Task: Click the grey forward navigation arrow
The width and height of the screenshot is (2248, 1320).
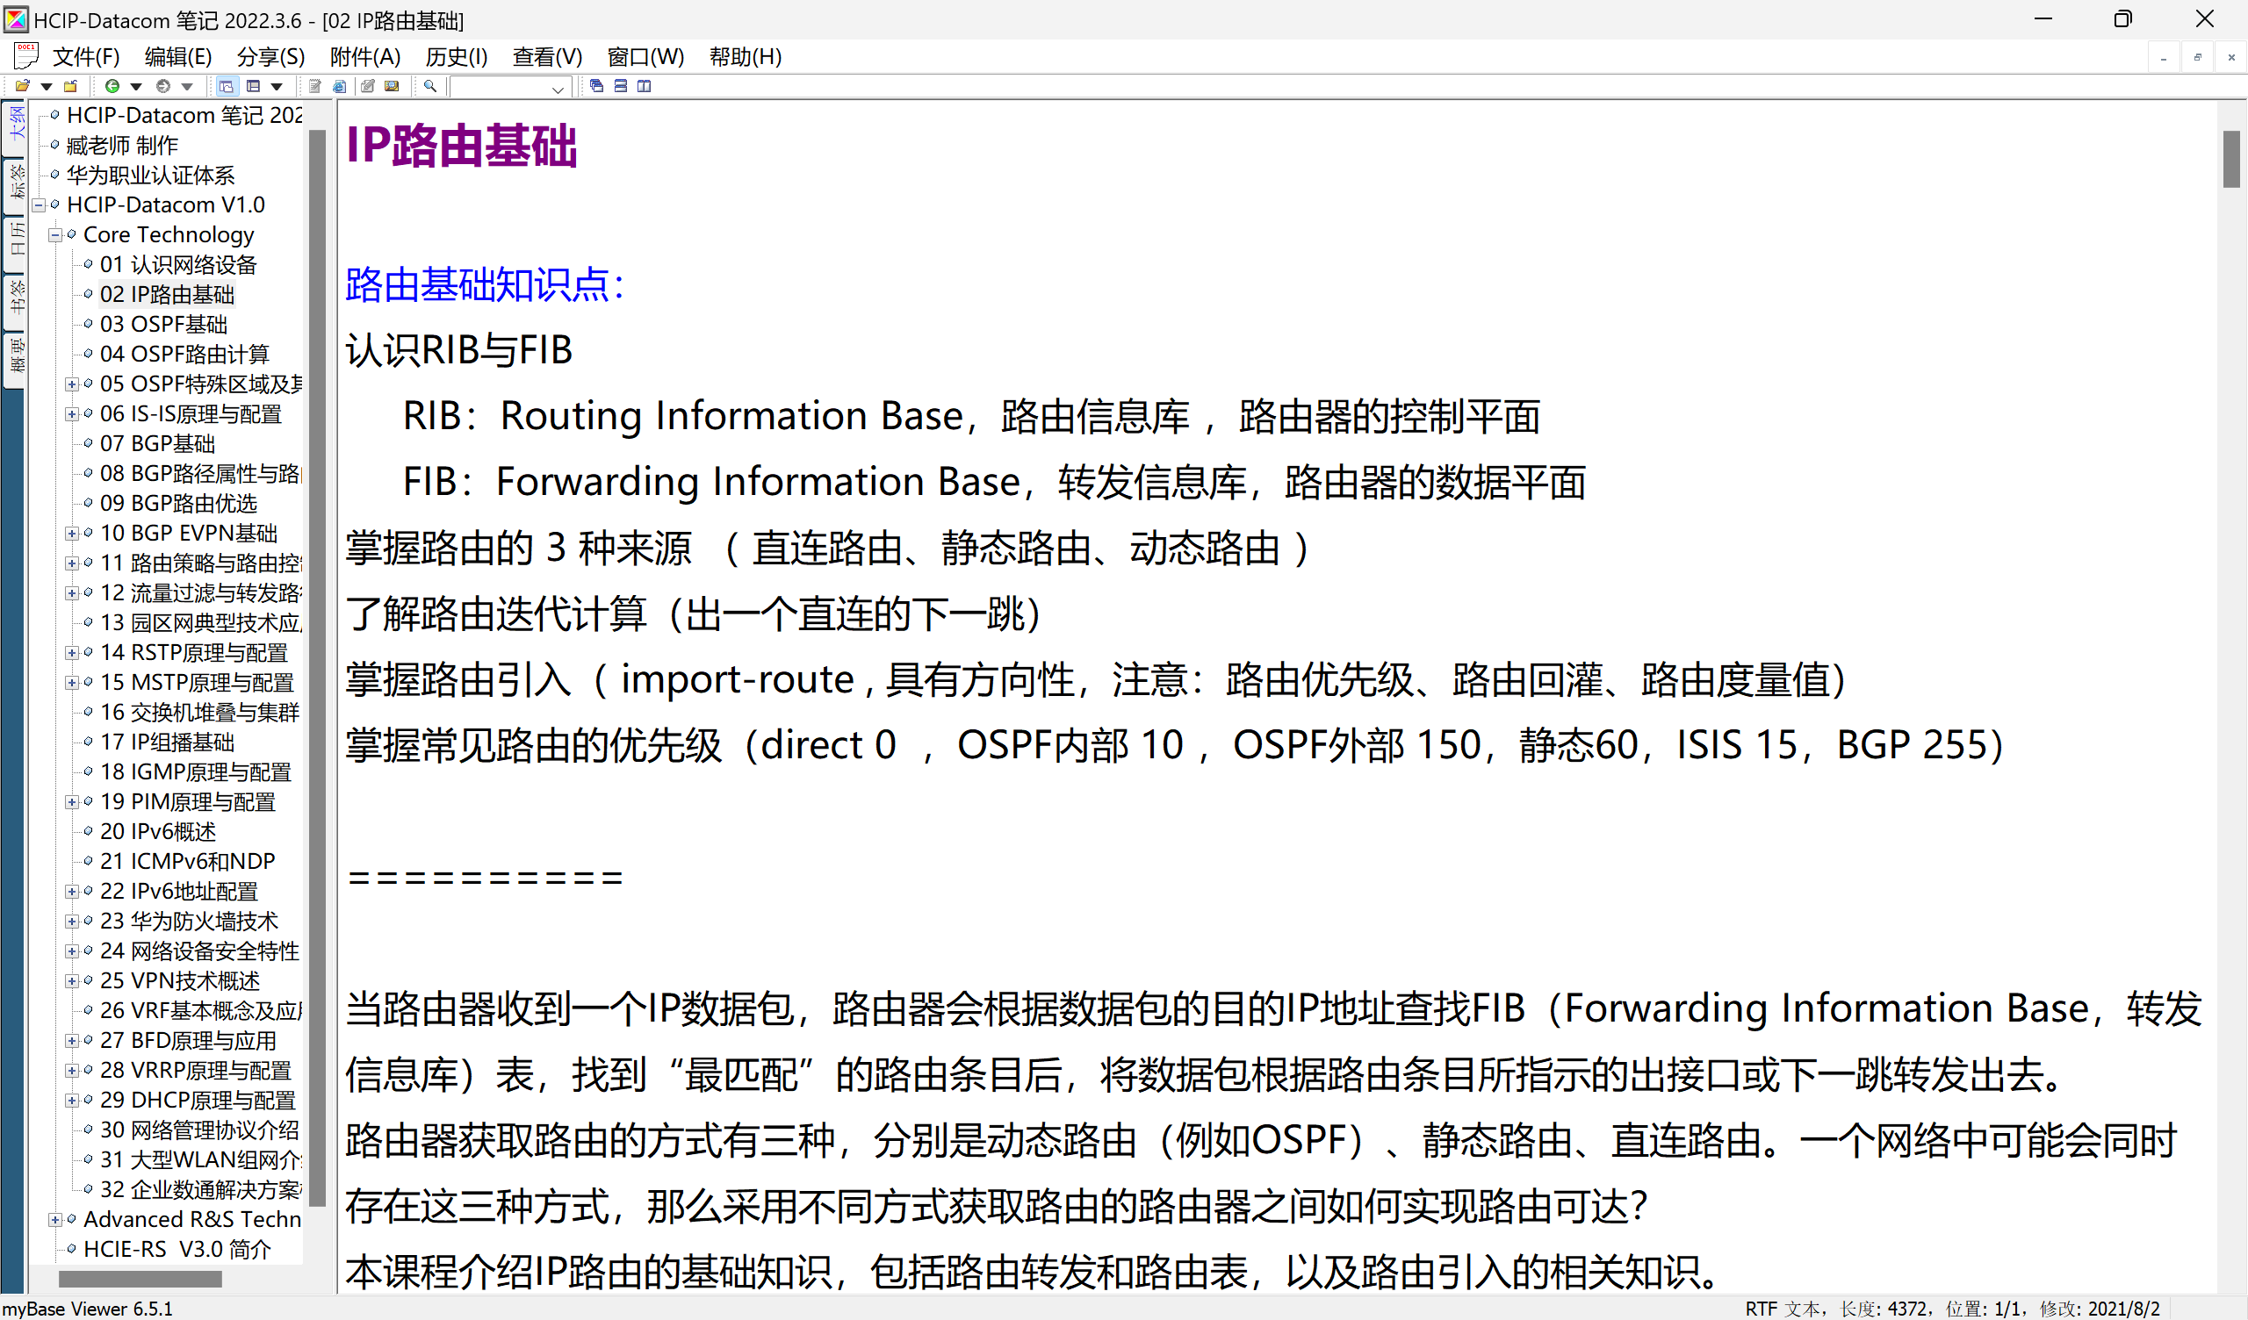Action: [163, 87]
